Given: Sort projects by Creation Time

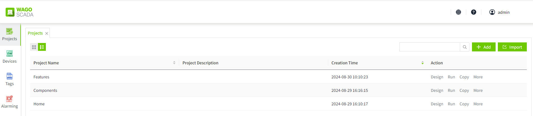Looking at the screenshot, I should (x=422, y=63).
